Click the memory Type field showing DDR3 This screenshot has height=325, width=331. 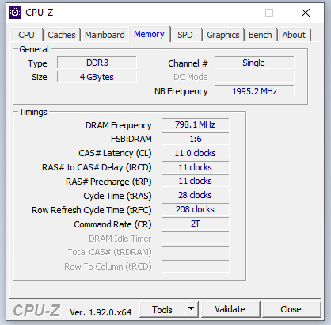pyautogui.click(x=97, y=63)
